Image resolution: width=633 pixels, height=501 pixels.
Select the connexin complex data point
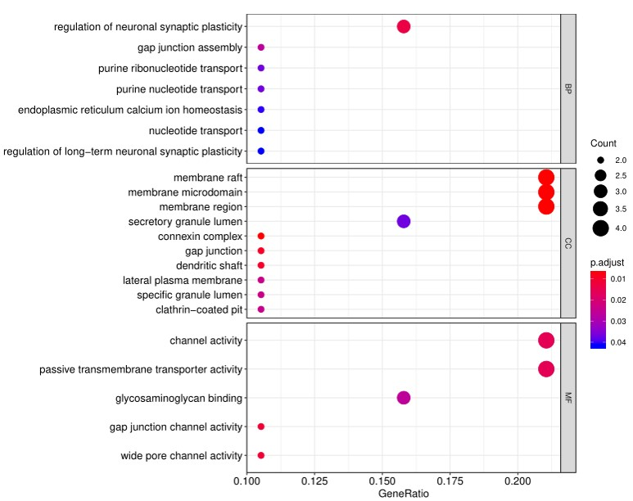(x=261, y=236)
